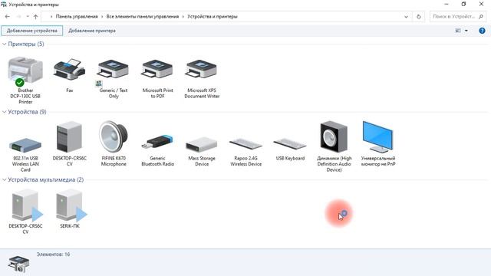
Task: Navigate to Все элементы панели управления breadcrumb
Action: [x=143, y=17]
